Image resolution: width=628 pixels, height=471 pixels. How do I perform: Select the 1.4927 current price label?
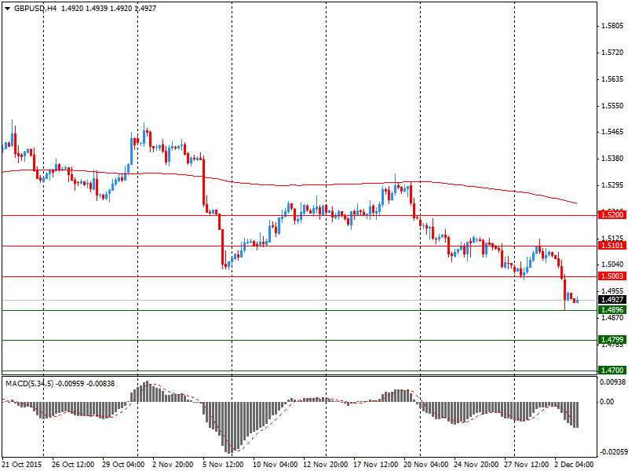coord(612,300)
